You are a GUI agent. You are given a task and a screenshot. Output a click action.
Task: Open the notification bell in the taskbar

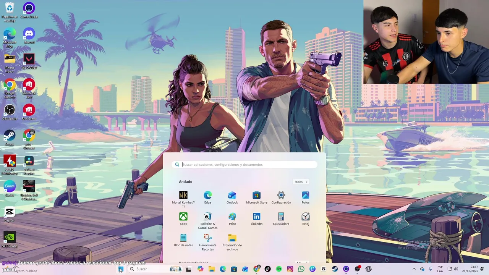click(482, 269)
